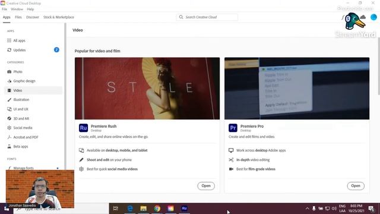Open Premiere Rush with its Open button
The image size is (380, 214).
[x=206, y=186]
